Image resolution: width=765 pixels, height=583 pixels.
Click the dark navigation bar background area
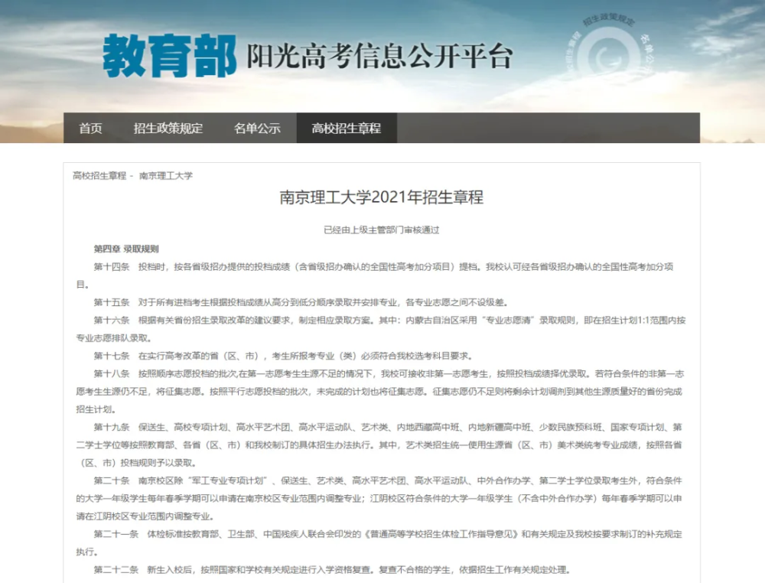pyautogui.click(x=535, y=129)
